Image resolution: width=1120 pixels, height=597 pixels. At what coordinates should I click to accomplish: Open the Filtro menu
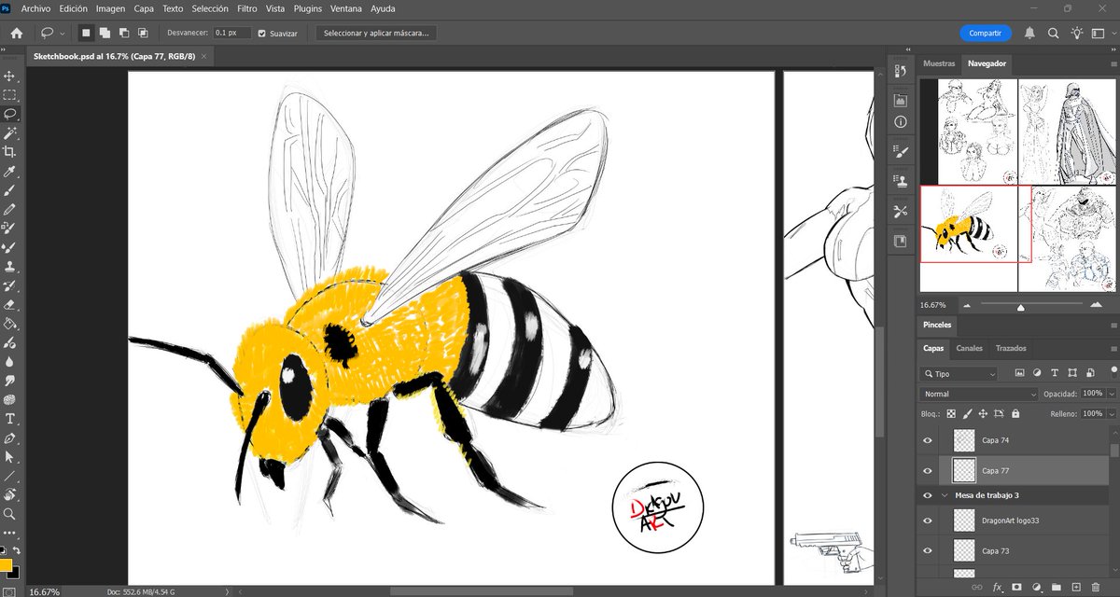pos(247,8)
